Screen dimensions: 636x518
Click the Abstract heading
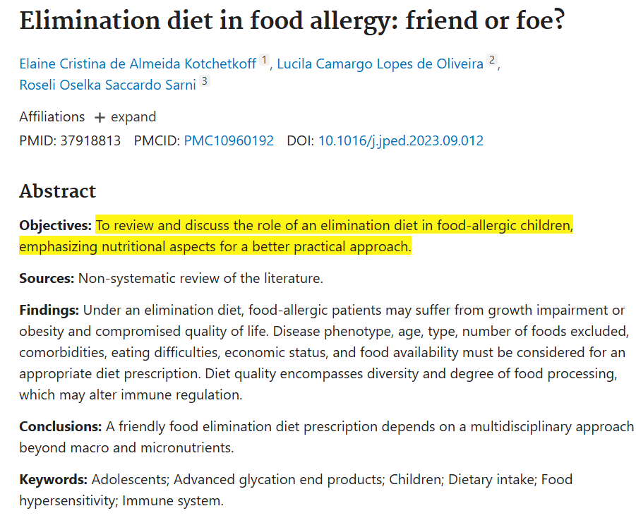pyautogui.click(x=58, y=191)
